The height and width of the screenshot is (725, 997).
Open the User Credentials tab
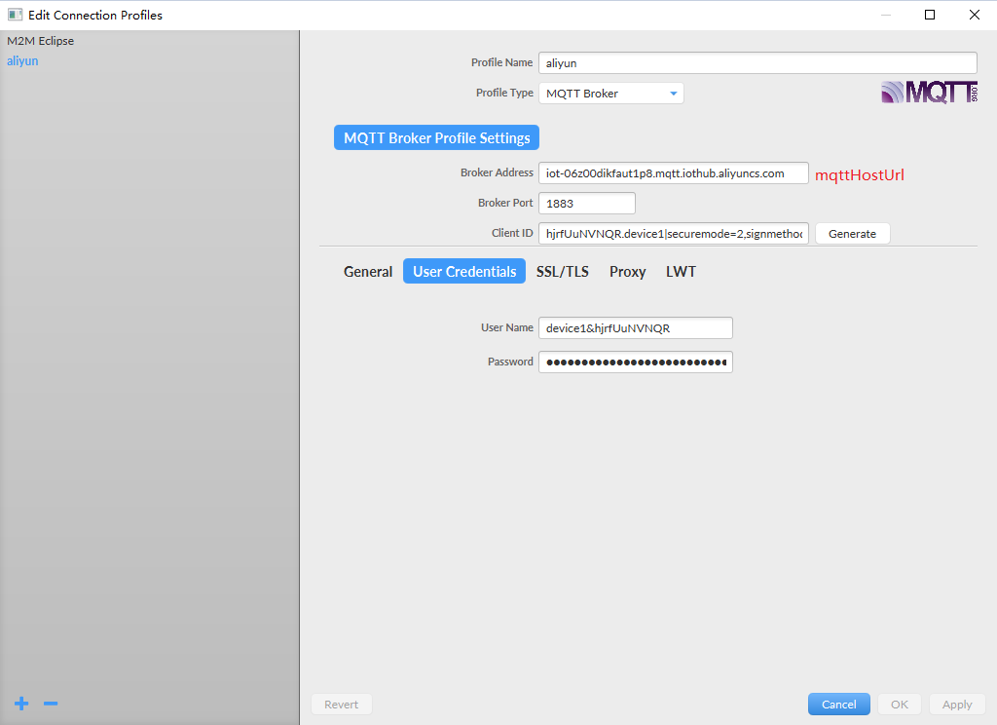pos(464,271)
